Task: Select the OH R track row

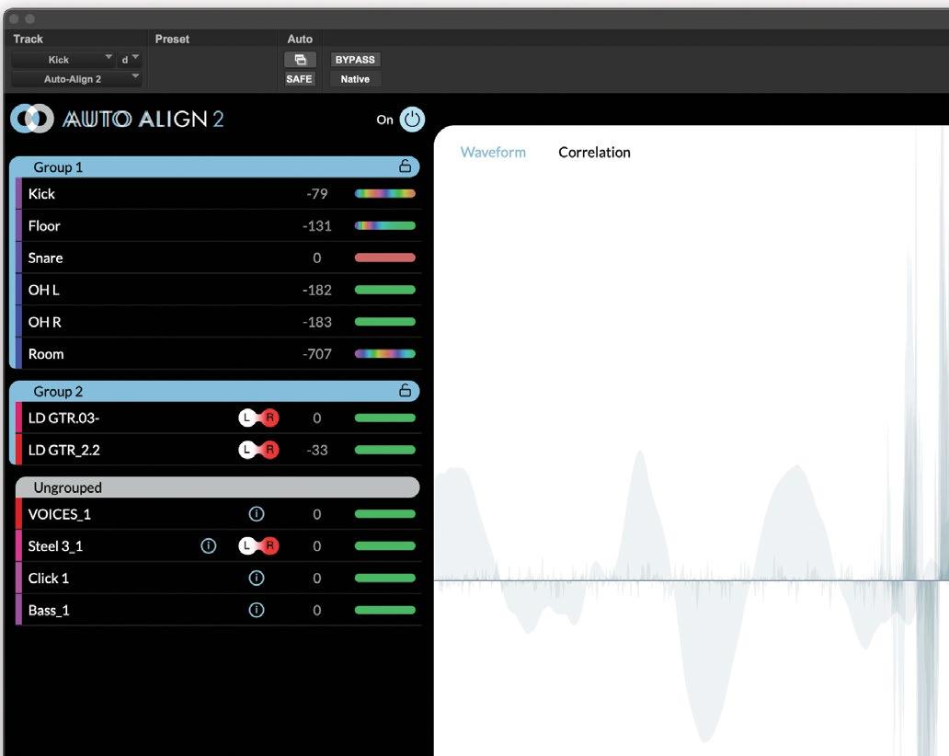Action: pyautogui.click(x=218, y=322)
